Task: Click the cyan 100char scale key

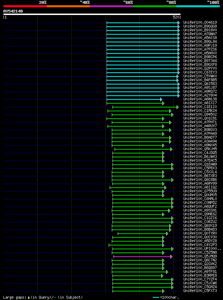Action: click(x=156, y=298)
